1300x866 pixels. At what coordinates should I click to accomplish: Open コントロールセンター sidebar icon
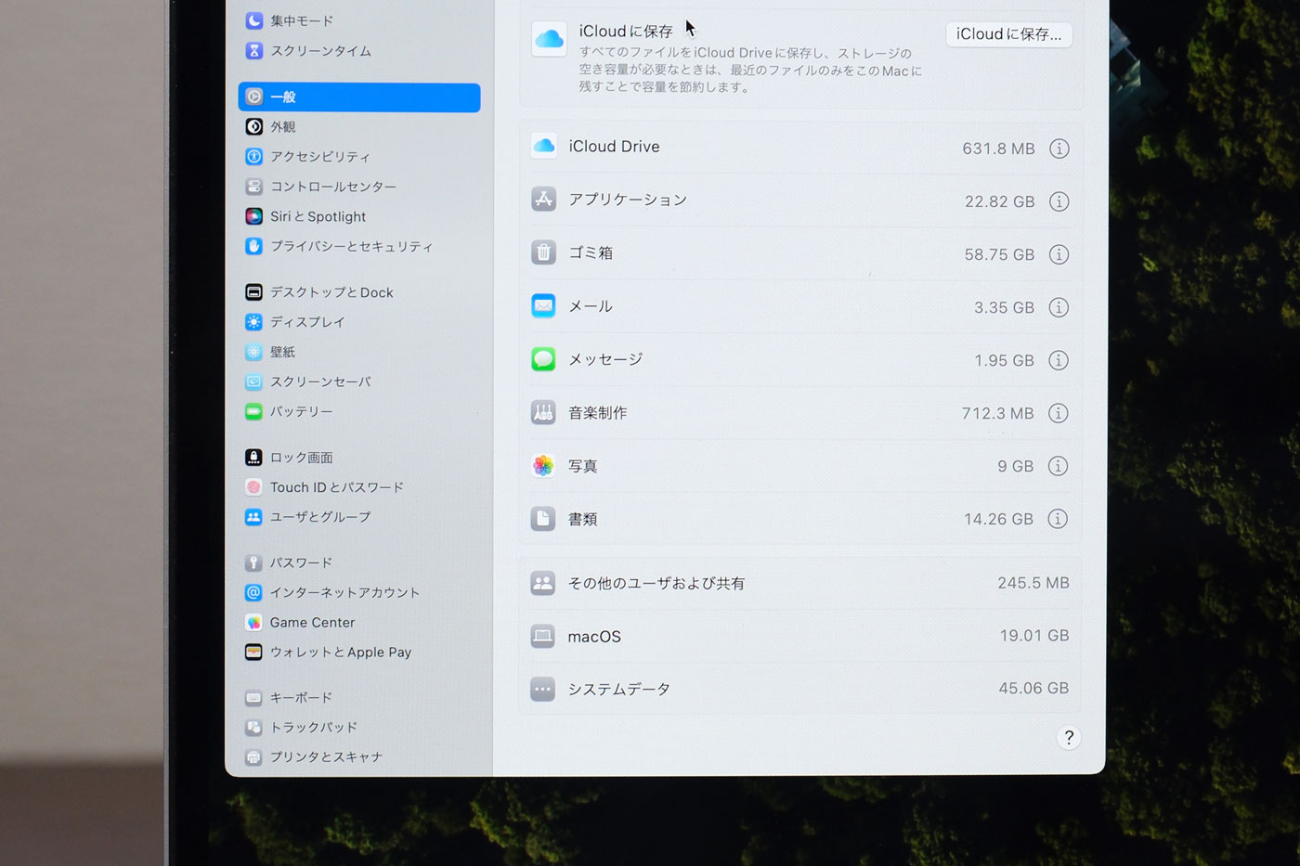coord(253,186)
